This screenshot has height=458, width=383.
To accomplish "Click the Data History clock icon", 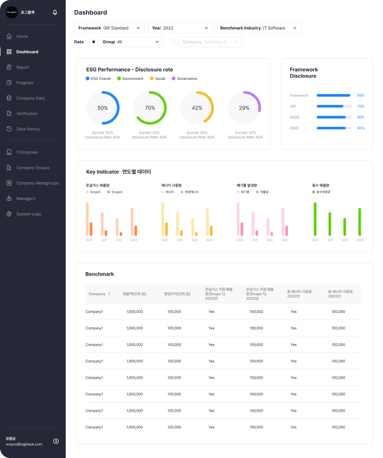I will [9, 129].
